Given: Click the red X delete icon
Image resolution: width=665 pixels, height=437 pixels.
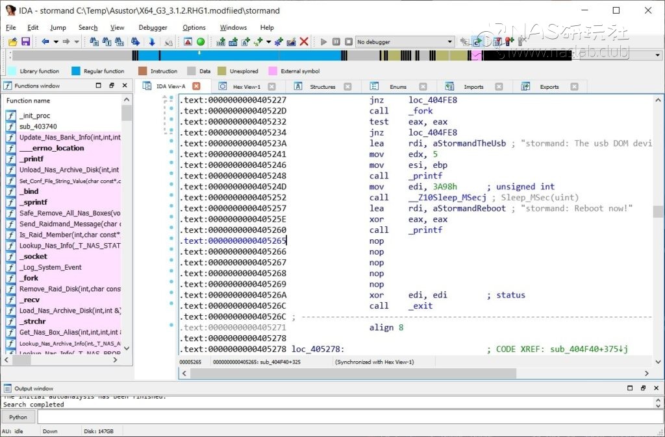Looking at the screenshot, I should [304, 41].
